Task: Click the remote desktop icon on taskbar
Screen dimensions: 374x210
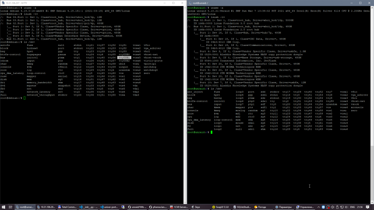Action: pos(123,207)
